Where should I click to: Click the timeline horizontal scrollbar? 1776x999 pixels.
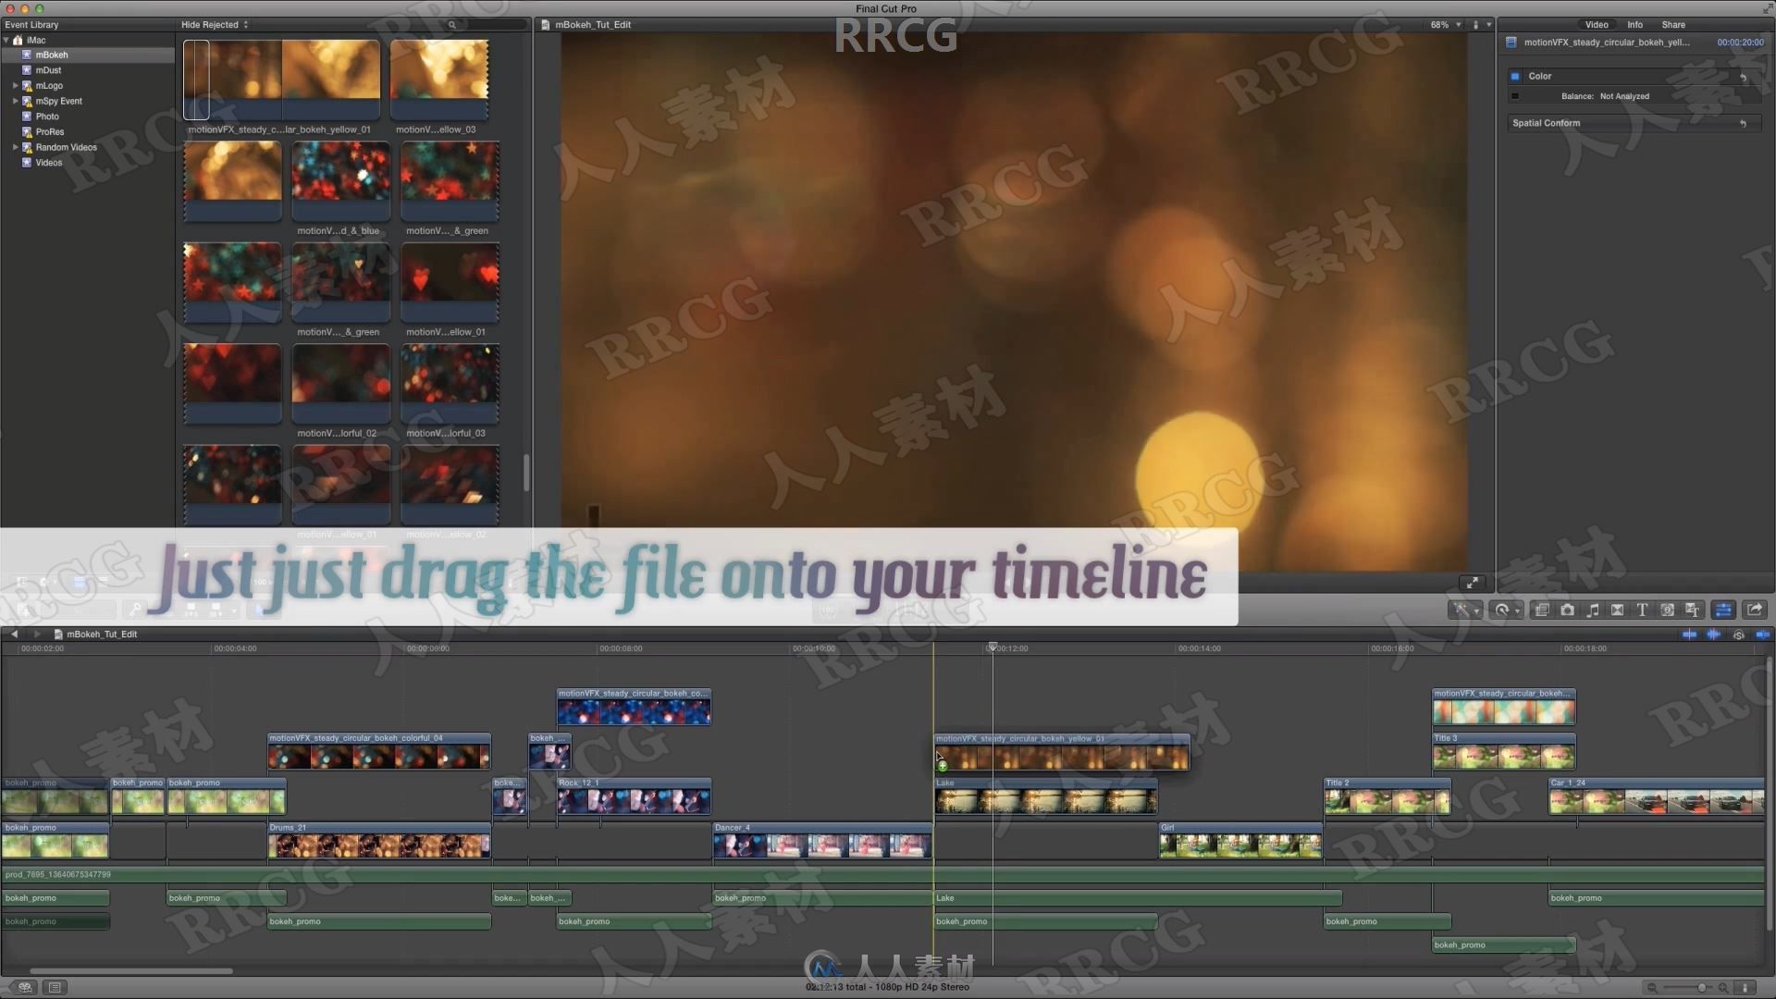pos(131,971)
